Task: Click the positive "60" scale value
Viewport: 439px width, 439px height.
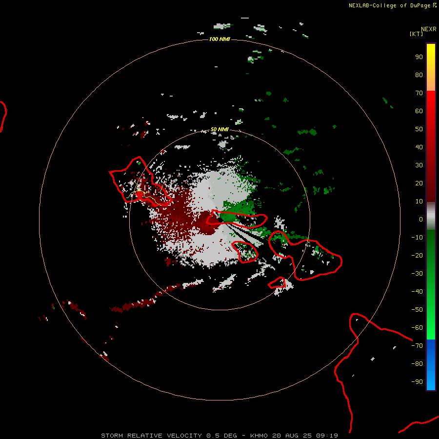Action: coord(419,111)
